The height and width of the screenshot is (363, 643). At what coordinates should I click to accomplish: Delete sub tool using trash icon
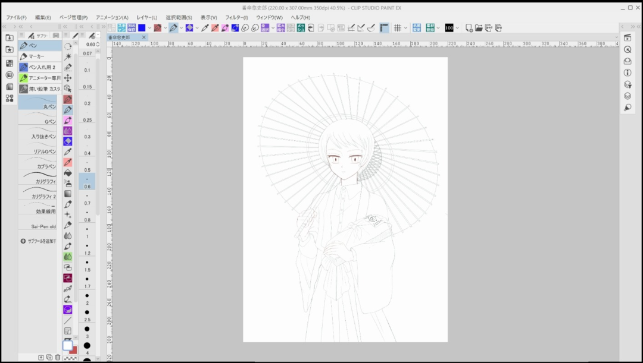[58, 358]
